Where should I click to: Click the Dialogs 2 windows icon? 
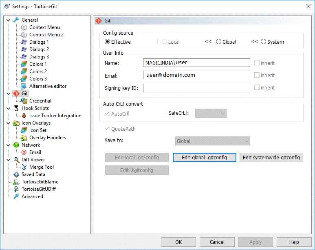[x=24, y=49]
